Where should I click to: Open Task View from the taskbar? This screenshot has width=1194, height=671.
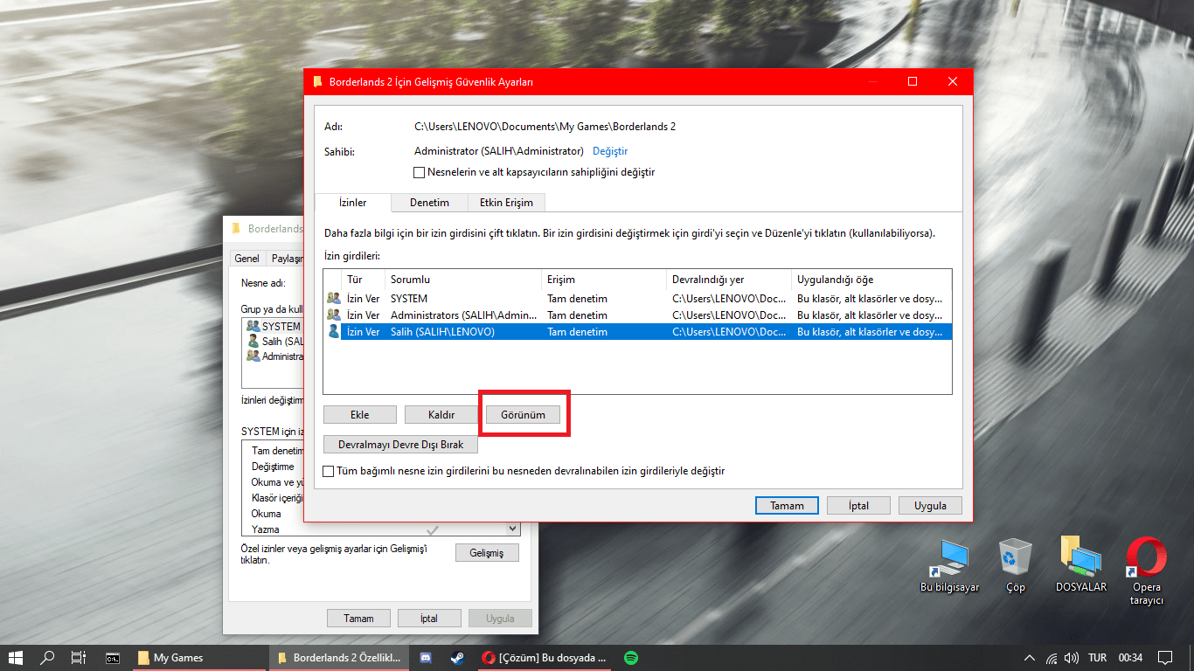[79, 658]
